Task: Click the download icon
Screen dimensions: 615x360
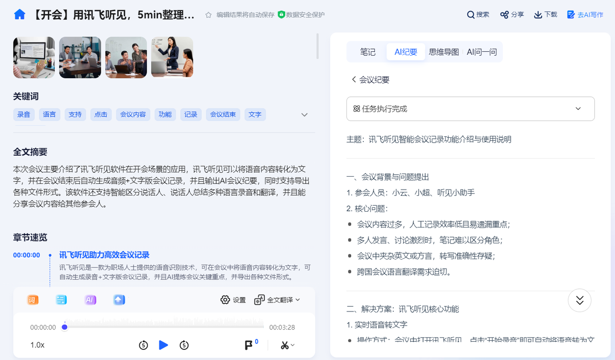Action: click(538, 15)
